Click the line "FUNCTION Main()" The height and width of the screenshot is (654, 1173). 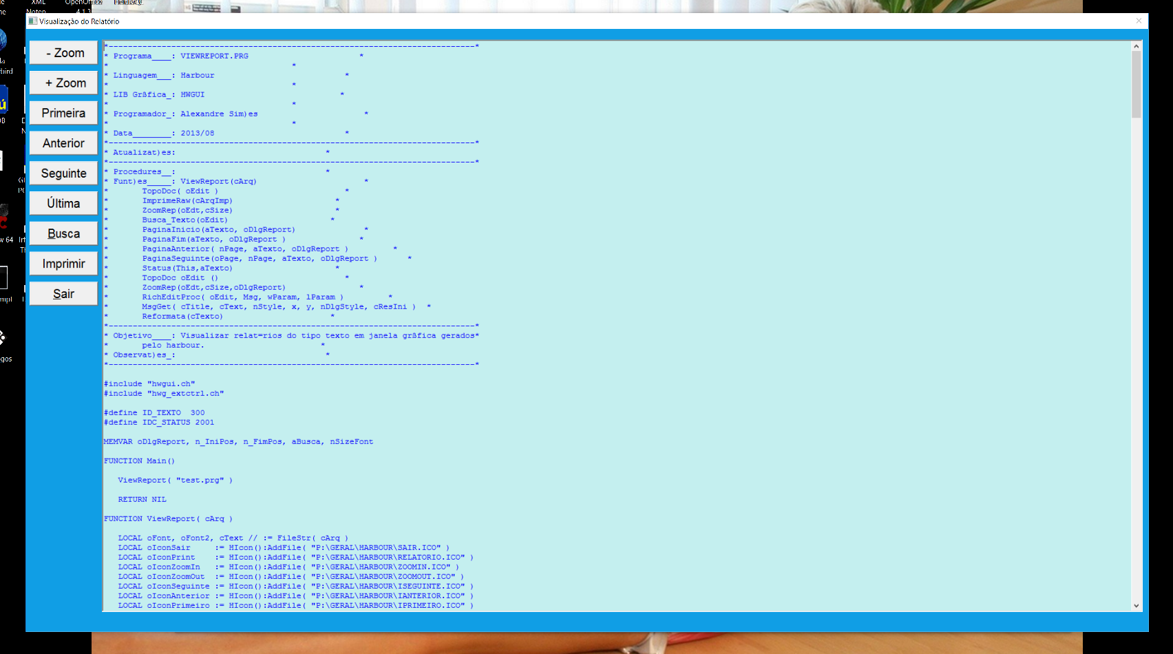pyautogui.click(x=140, y=461)
